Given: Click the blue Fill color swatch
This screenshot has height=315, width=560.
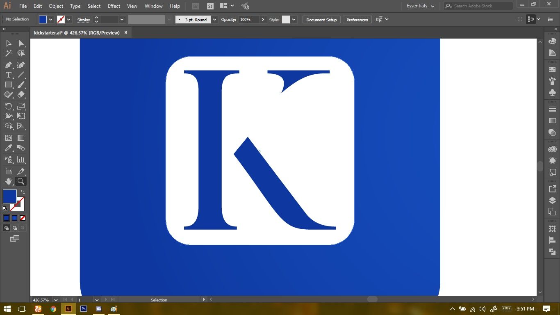Looking at the screenshot, I should coord(10,196).
